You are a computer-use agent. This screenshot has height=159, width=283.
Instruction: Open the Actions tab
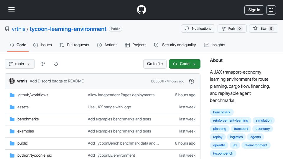(107, 45)
